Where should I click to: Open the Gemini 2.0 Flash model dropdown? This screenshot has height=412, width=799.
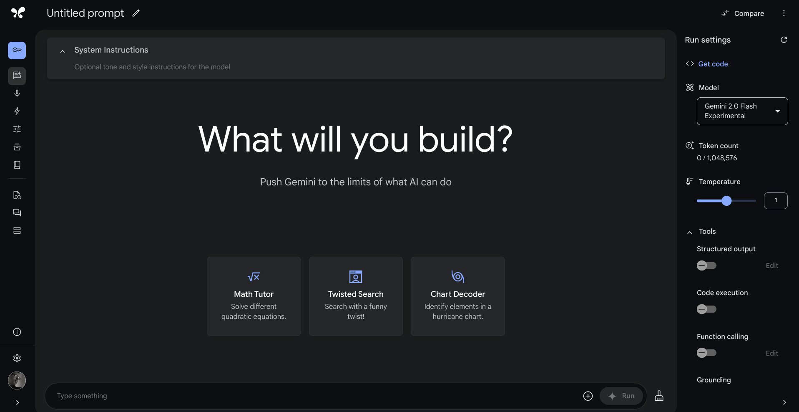point(742,111)
